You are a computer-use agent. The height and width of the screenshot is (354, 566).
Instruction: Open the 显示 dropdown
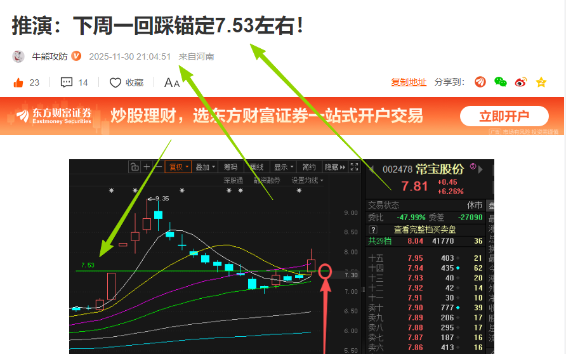point(284,167)
